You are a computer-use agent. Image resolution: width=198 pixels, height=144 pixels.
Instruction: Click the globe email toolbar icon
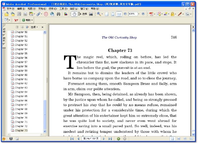tap(52, 14)
